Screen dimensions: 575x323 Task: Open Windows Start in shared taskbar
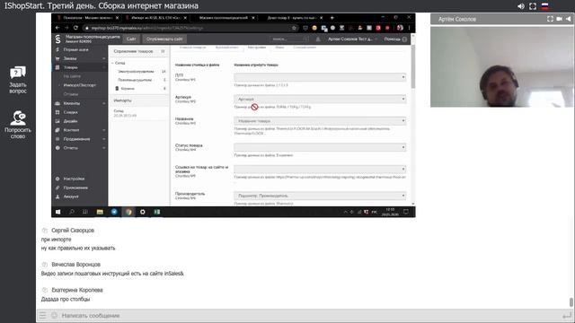point(57,212)
